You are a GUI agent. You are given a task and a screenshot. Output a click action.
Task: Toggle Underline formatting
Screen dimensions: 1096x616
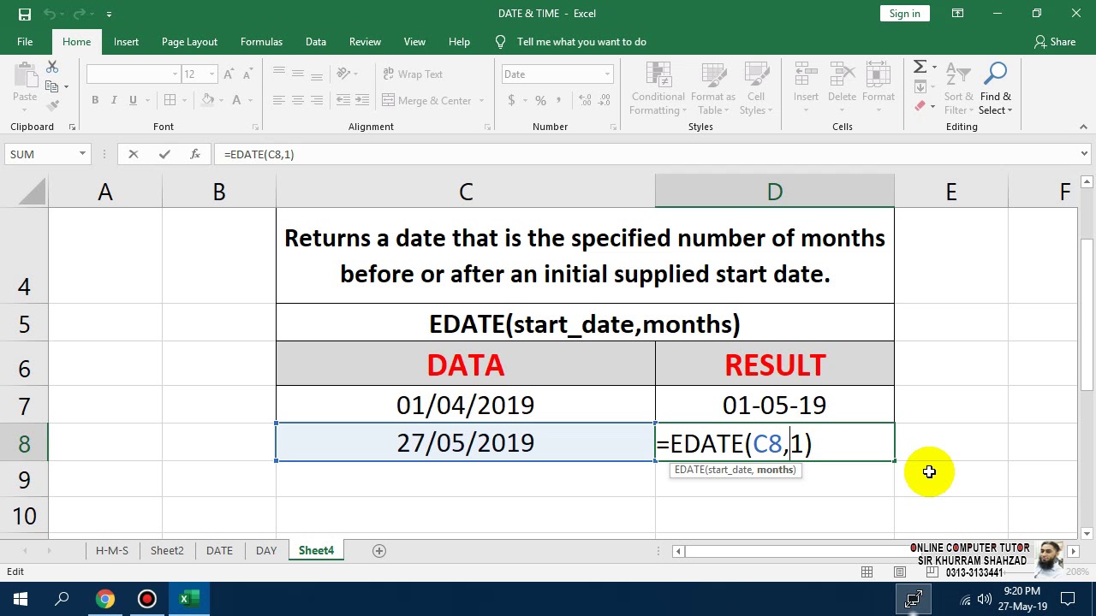point(133,100)
